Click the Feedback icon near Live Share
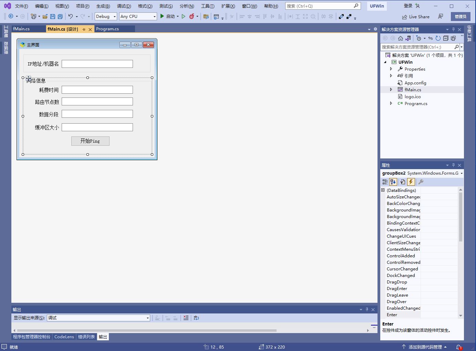The width and height of the screenshot is (476, 351). [x=441, y=17]
